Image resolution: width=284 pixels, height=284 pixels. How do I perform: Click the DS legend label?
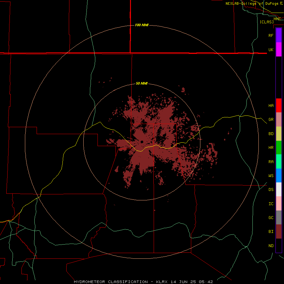point(271,189)
